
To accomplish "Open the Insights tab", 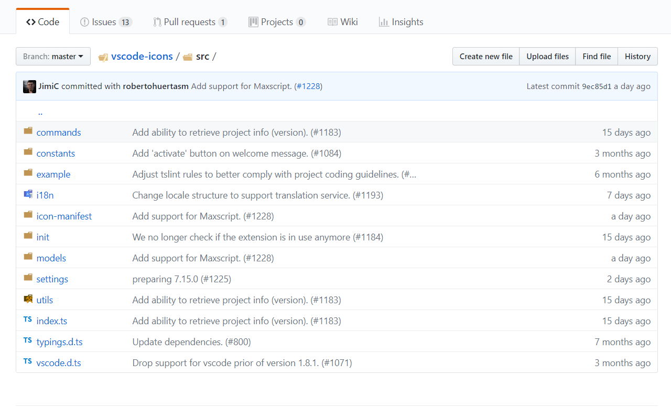I will tap(401, 22).
